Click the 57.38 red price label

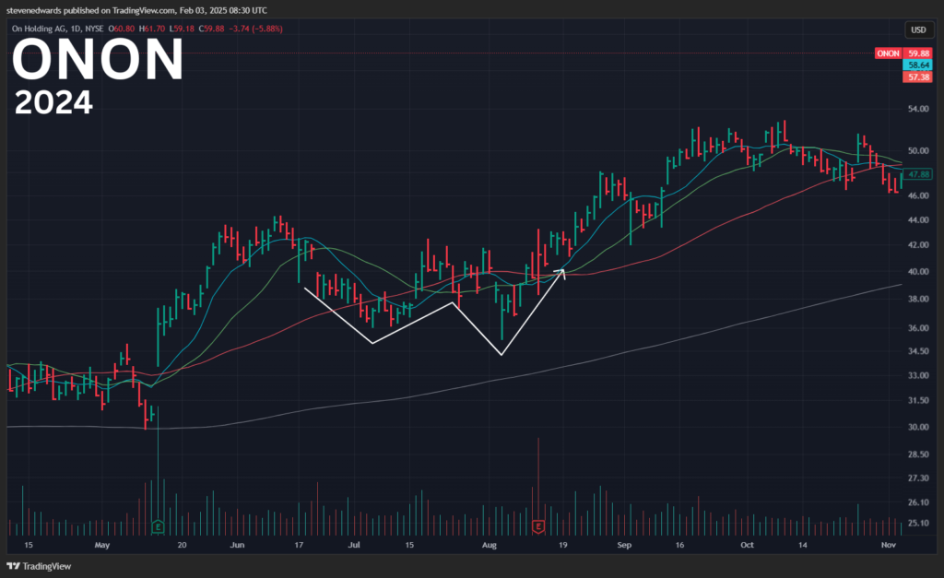click(x=919, y=77)
